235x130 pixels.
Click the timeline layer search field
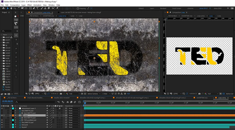35,102
